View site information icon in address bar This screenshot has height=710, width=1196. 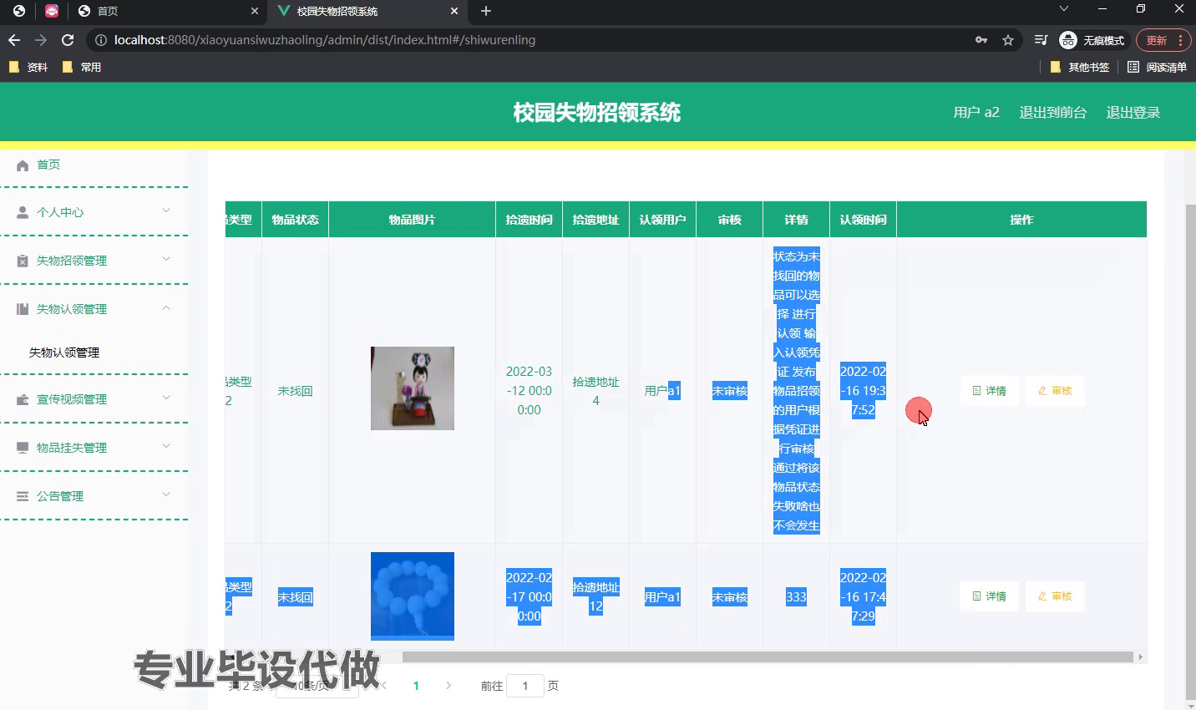(100, 40)
